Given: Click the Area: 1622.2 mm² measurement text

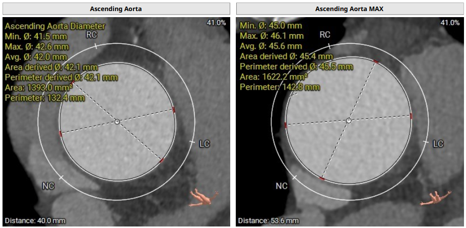Looking at the screenshot, I should [274, 77].
